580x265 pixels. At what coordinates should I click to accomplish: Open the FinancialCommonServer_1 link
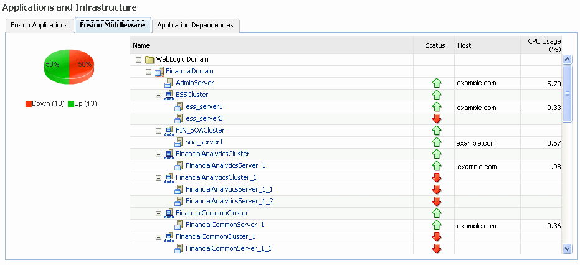point(224,225)
